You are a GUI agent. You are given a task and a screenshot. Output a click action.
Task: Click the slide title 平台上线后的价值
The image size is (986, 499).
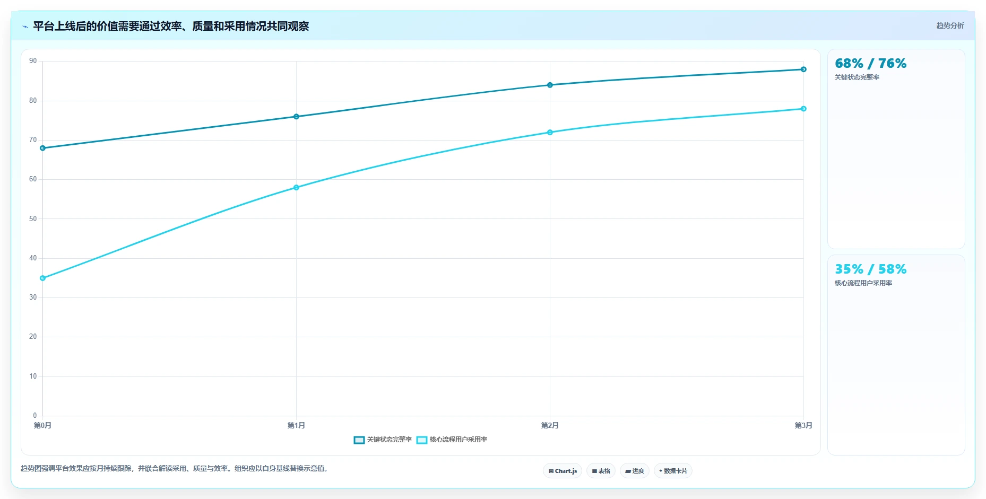[x=171, y=26]
